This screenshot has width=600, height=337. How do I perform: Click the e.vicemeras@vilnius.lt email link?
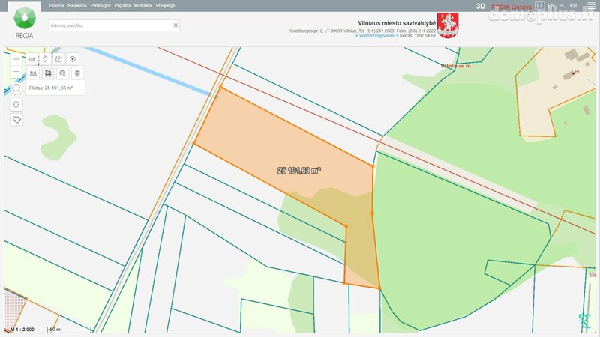click(377, 35)
